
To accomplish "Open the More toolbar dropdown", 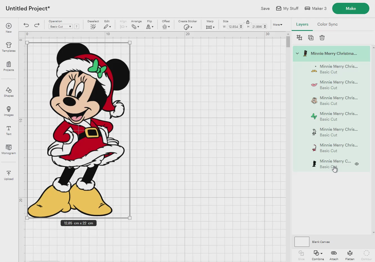I will pos(277,25).
